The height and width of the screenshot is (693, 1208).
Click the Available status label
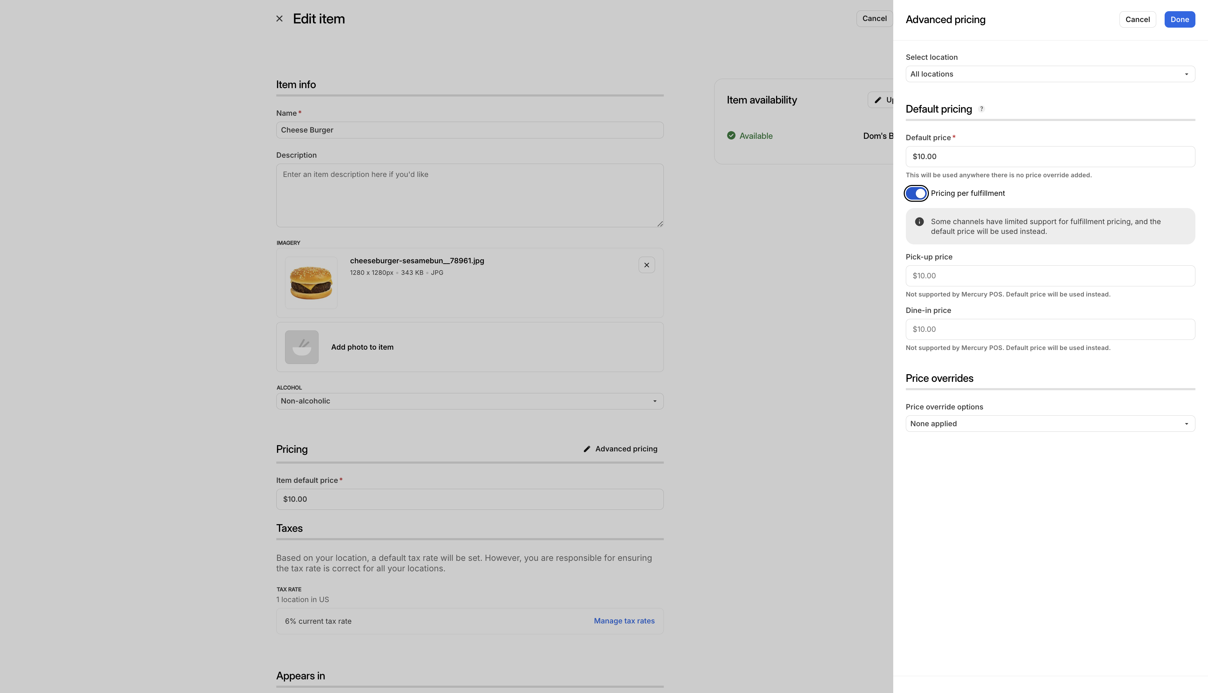coord(756,136)
